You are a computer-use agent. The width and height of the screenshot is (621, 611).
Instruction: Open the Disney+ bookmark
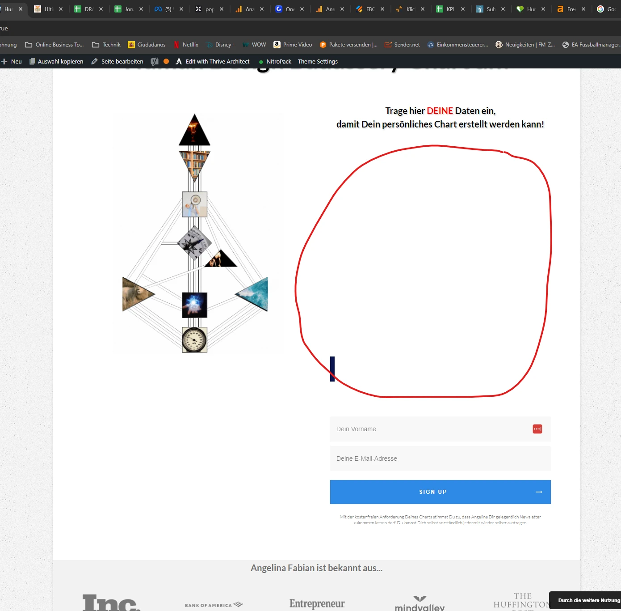(x=220, y=44)
